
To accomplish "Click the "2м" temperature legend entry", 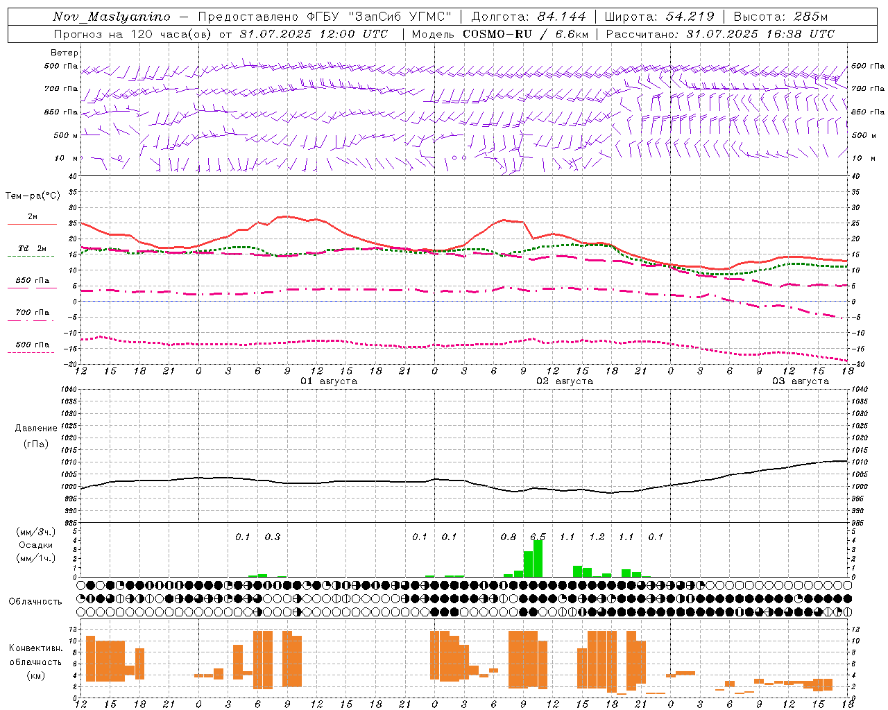I will tap(33, 217).
